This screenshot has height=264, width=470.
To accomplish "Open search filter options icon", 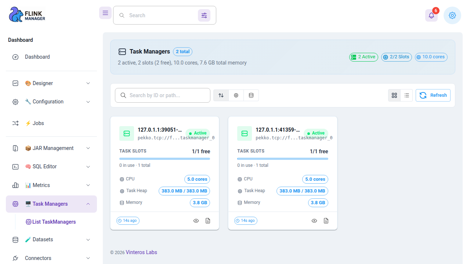I will 204,15.
